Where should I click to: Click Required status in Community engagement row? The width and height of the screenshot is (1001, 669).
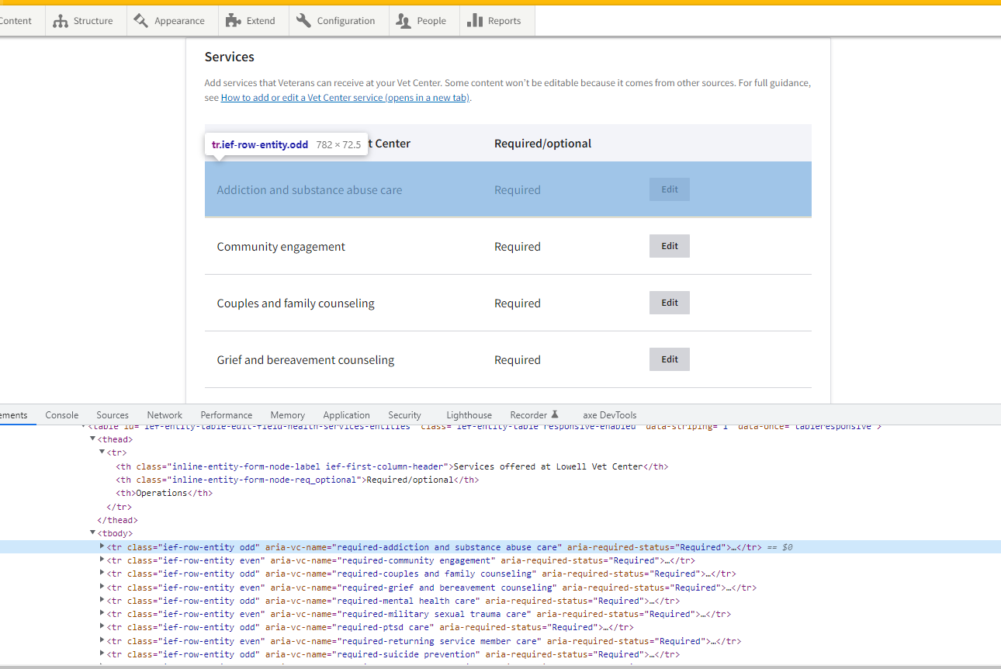pos(518,247)
